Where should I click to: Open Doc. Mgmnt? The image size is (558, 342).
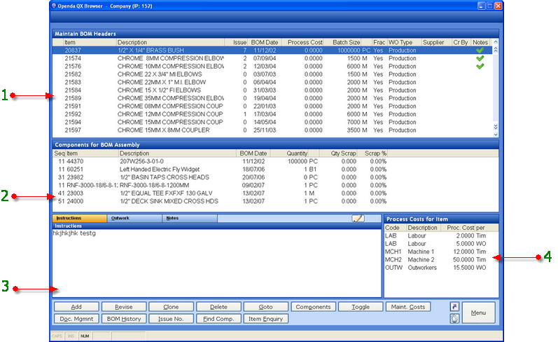pos(76,319)
